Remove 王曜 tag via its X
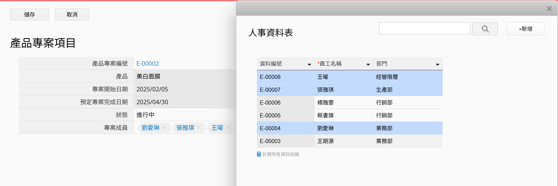The width and height of the screenshot is (558, 186). pyautogui.click(x=228, y=128)
